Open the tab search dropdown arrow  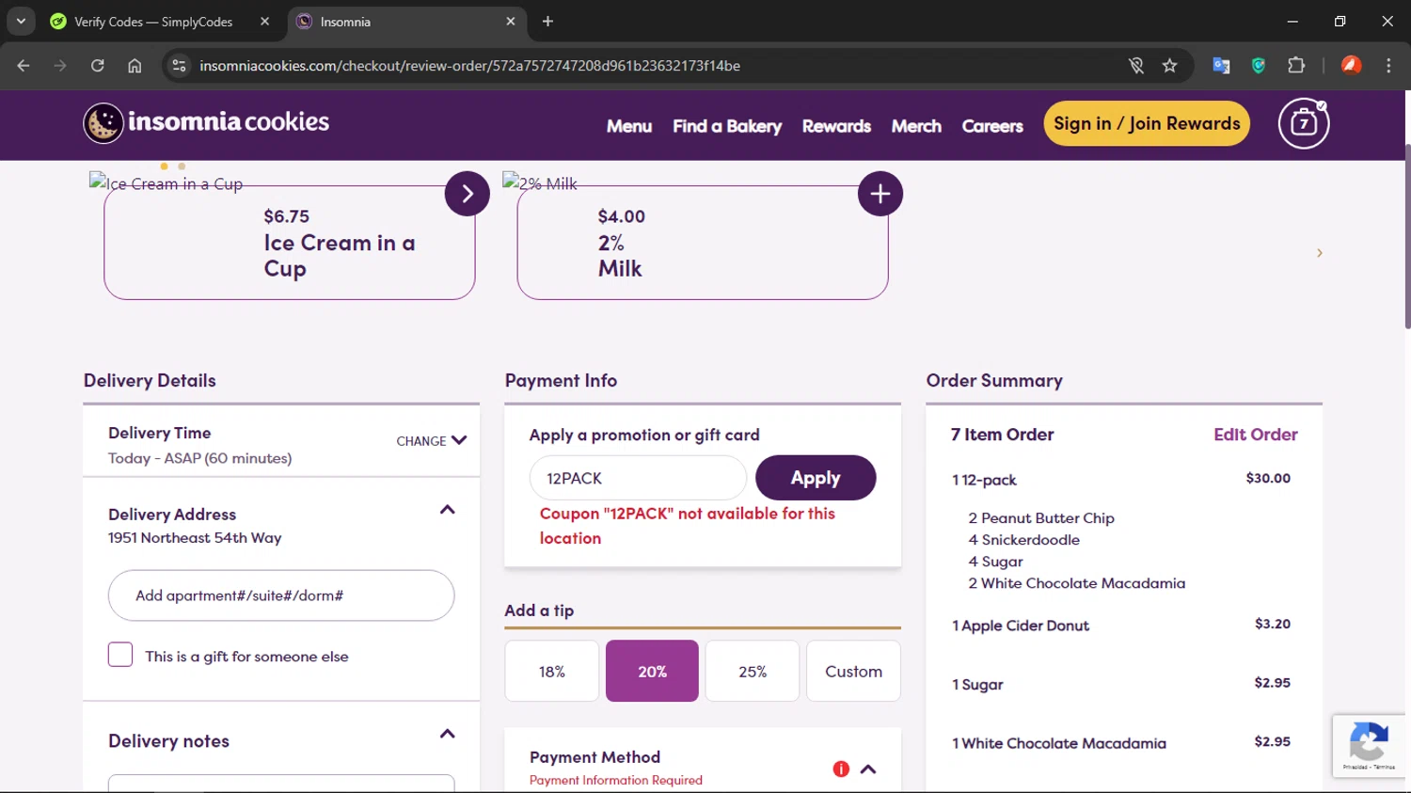21,21
